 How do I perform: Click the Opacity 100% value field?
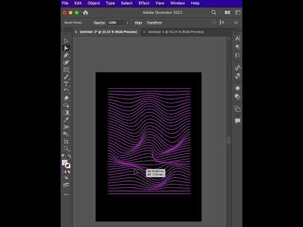click(116, 23)
